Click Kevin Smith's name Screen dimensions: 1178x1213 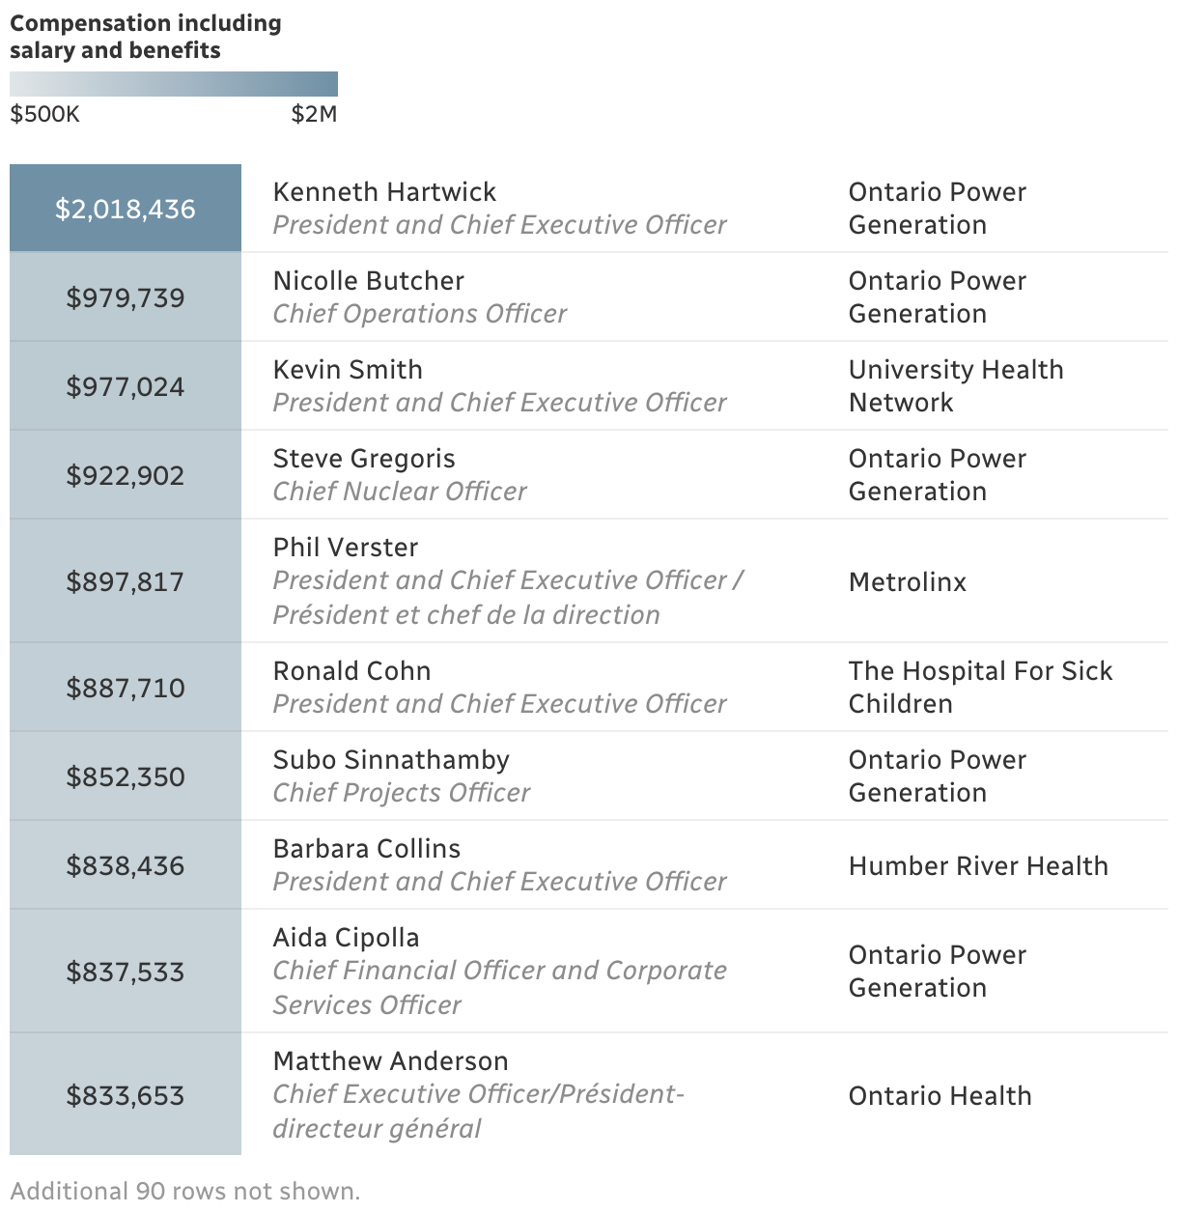coord(348,370)
